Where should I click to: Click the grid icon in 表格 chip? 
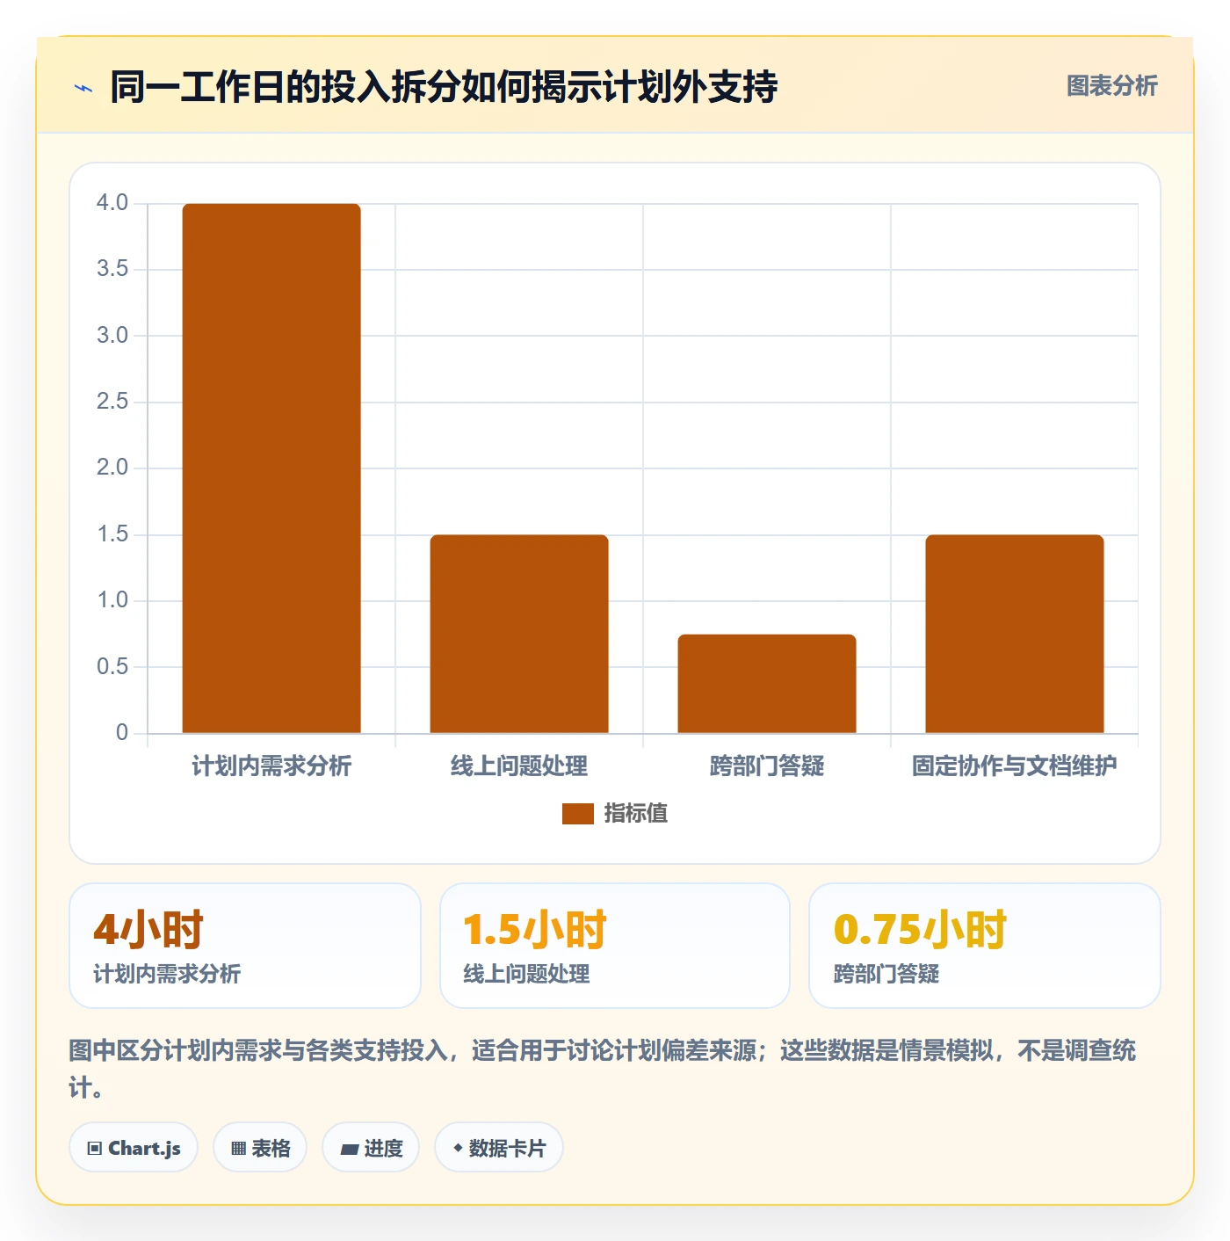point(238,1149)
